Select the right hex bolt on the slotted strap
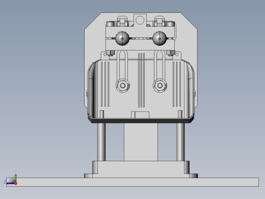 [x=160, y=86]
